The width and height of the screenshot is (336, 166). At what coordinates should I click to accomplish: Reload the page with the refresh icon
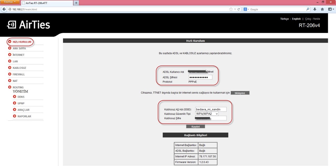239,9
